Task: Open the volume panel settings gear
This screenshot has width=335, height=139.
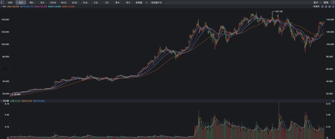Action: [333, 101]
